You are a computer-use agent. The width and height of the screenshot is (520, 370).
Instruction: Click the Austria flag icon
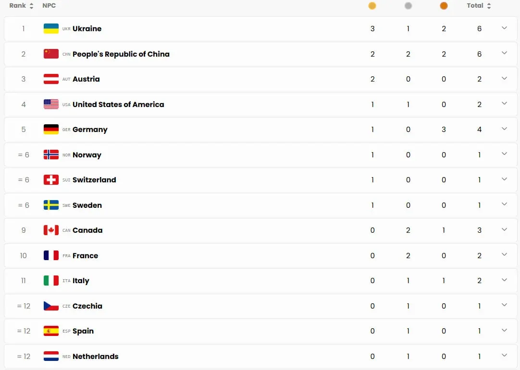pyautogui.click(x=51, y=79)
